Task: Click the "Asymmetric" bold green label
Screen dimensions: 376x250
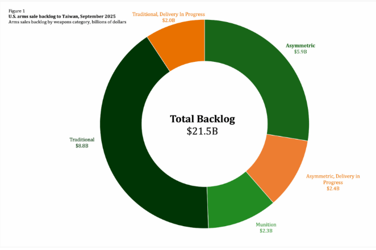Action: click(x=300, y=45)
